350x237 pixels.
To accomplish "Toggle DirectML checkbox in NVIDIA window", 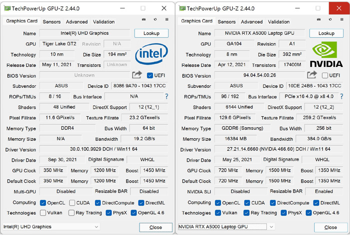I will (x=316, y=203).
